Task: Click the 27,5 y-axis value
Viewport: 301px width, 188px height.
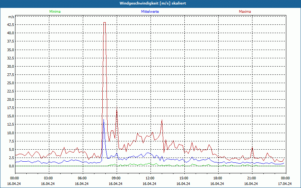Action: point(11,74)
